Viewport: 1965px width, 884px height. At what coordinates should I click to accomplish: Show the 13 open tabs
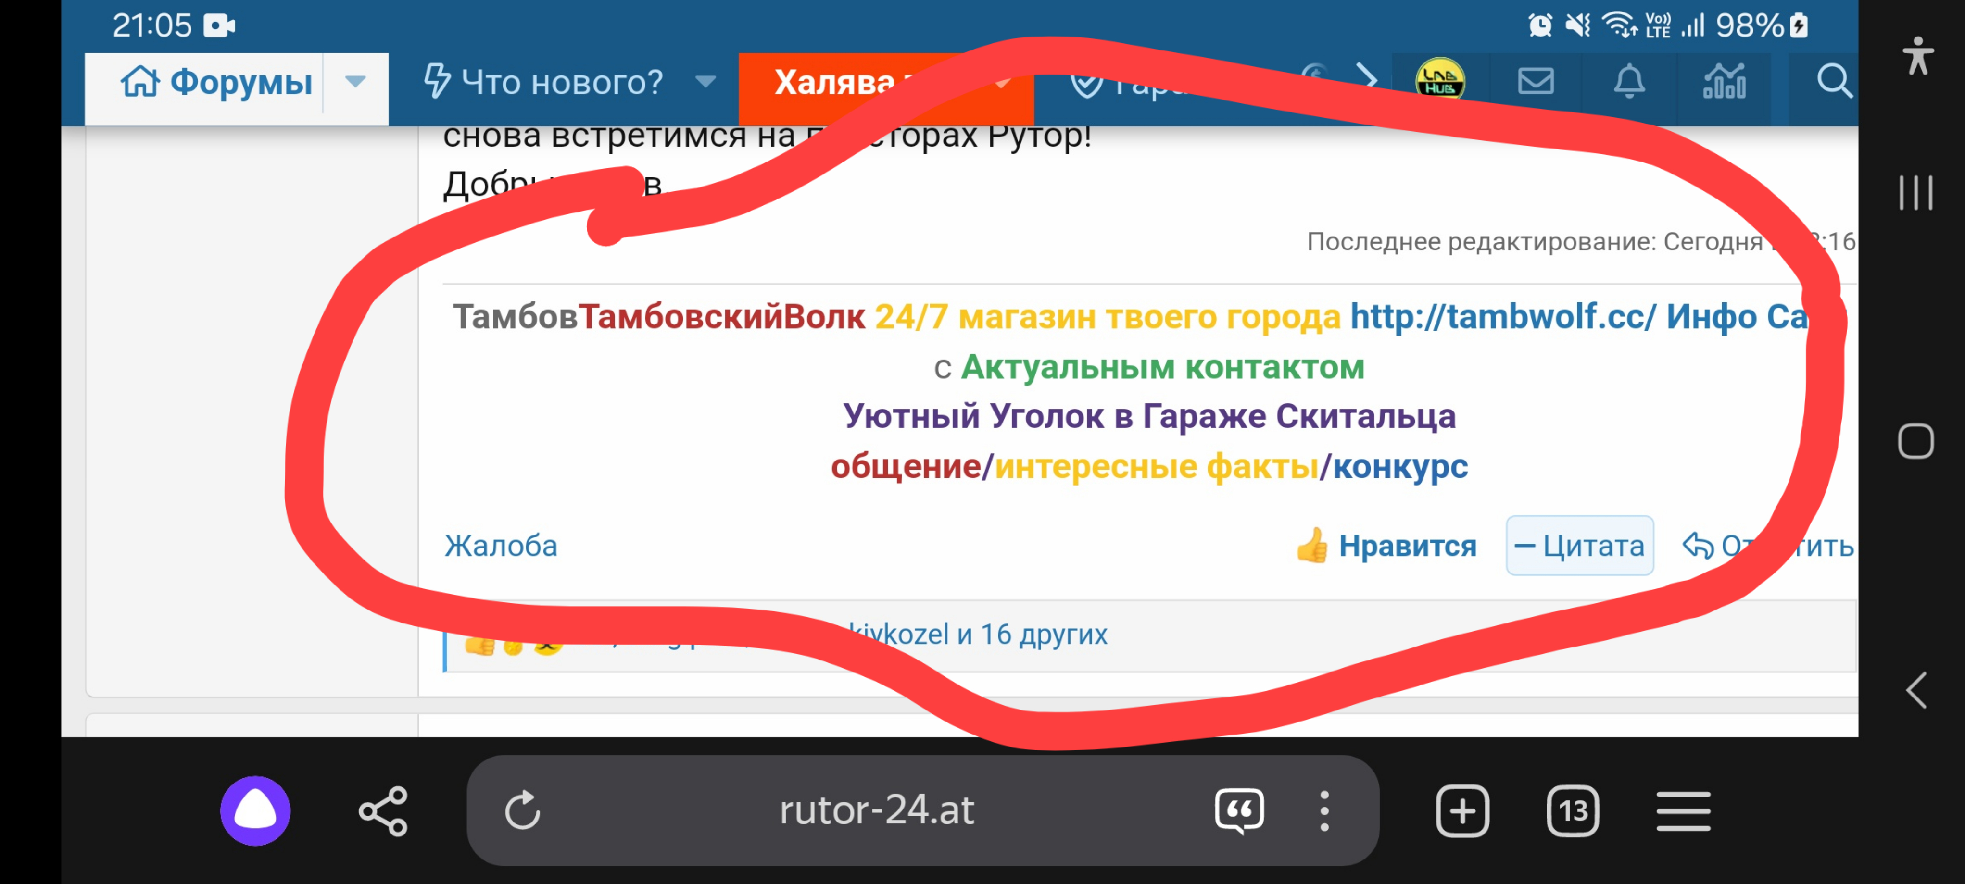[x=1572, y=811]
